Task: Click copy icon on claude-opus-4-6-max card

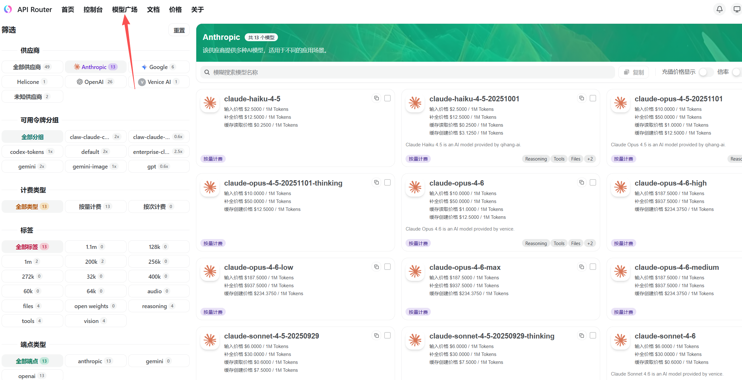Action: point(582,267)
